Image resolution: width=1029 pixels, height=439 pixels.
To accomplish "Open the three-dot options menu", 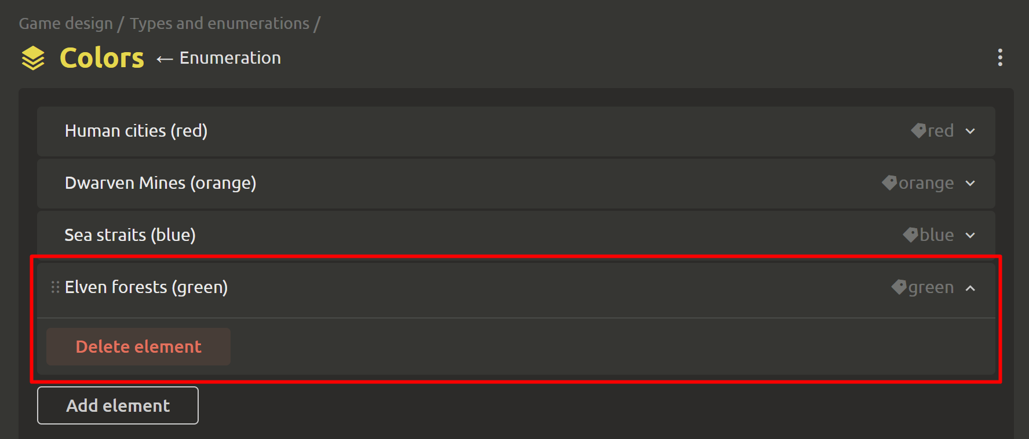I will coord(1000,57).
